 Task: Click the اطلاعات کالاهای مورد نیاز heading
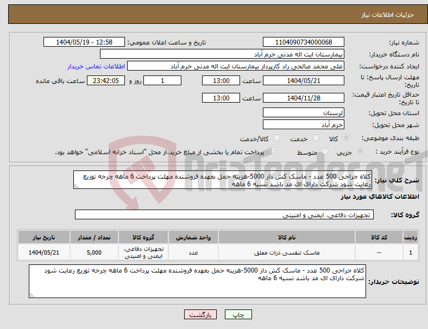click(x=380, y=197)
